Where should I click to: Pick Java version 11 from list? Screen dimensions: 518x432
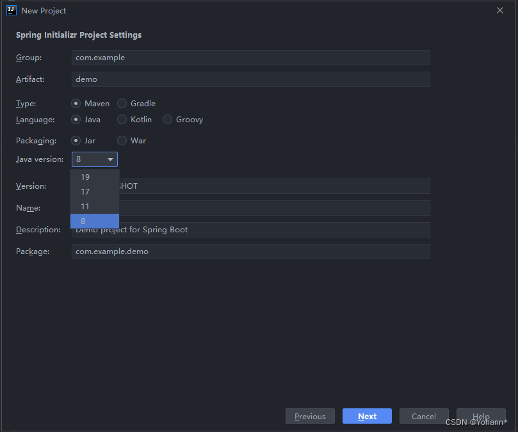(95, 207)
